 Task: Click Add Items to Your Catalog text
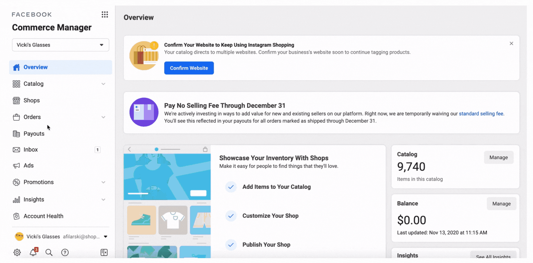click(x=277, y=187)
